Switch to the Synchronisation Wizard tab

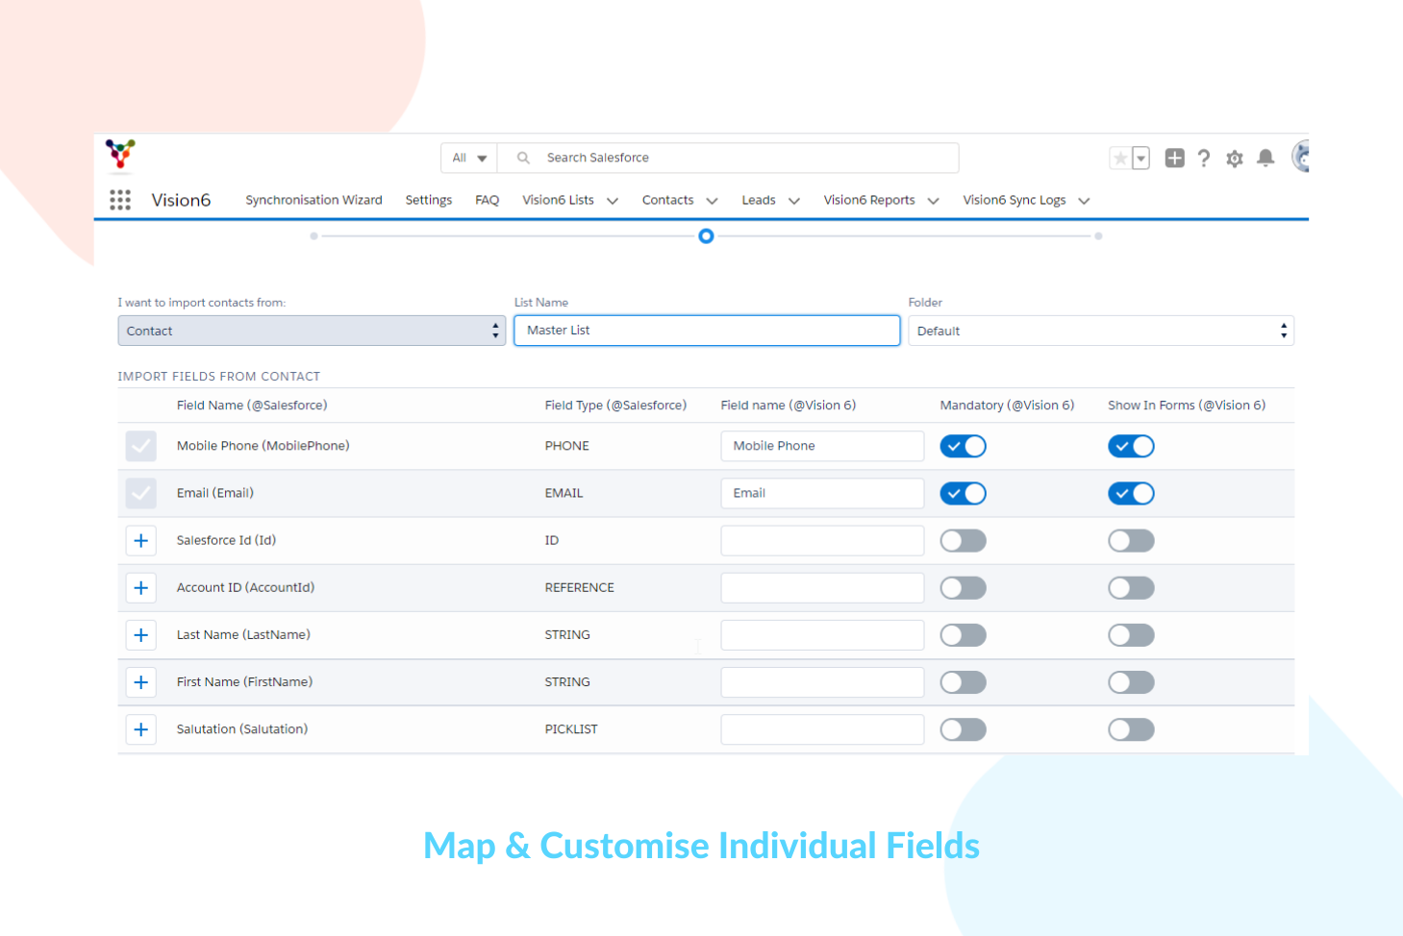point(313,200)
